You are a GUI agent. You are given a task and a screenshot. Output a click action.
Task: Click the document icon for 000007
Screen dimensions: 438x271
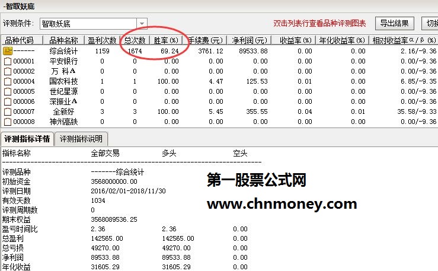tap(8, 111)
